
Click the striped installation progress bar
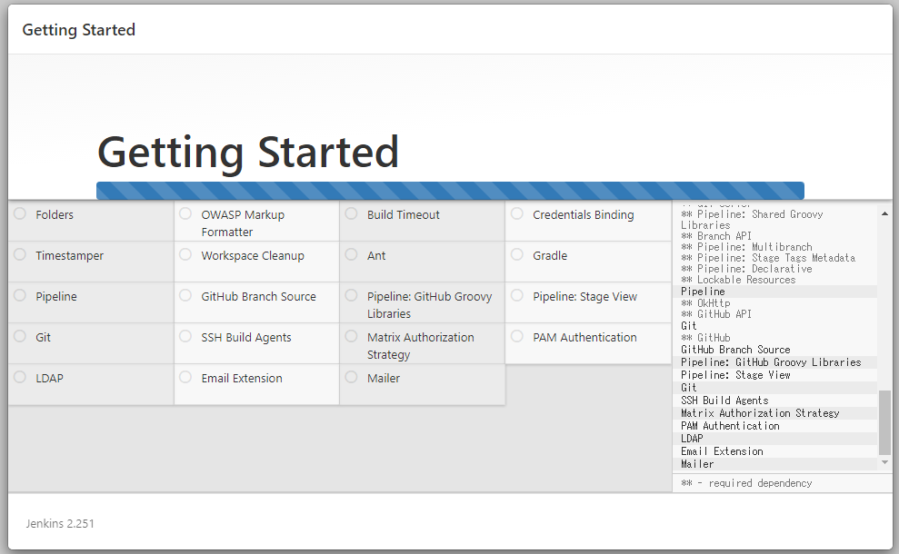pos(450,190)
